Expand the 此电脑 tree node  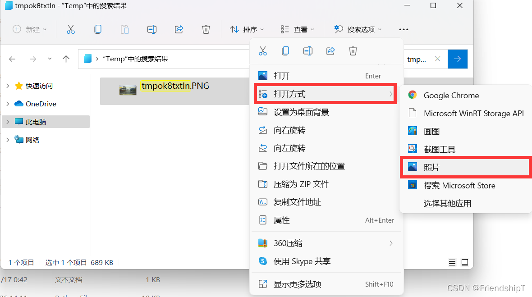click(8, 122)
